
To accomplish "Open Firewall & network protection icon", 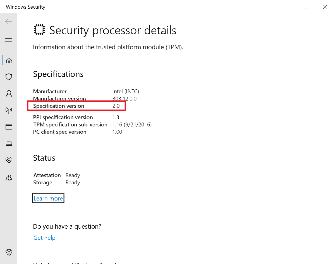I will [x=9, y=110].
